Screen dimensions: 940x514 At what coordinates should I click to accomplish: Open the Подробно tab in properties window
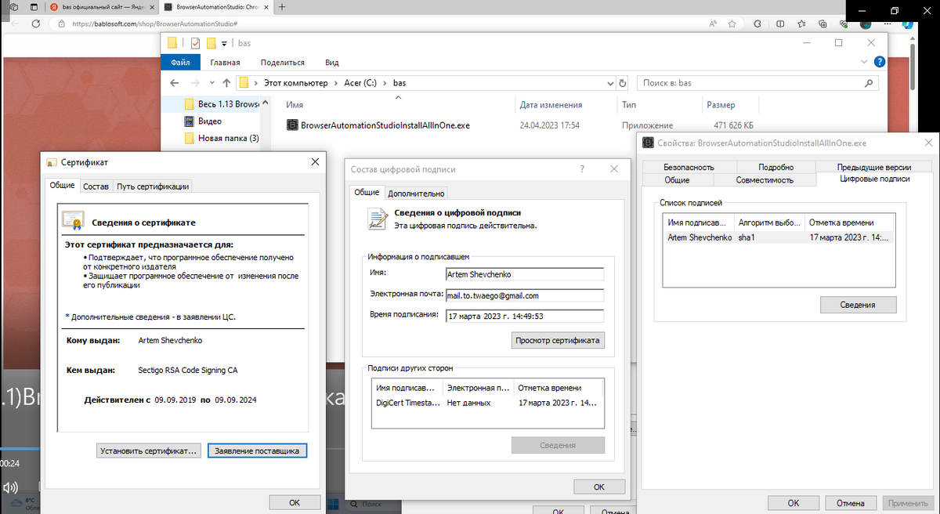click(775, 167)
